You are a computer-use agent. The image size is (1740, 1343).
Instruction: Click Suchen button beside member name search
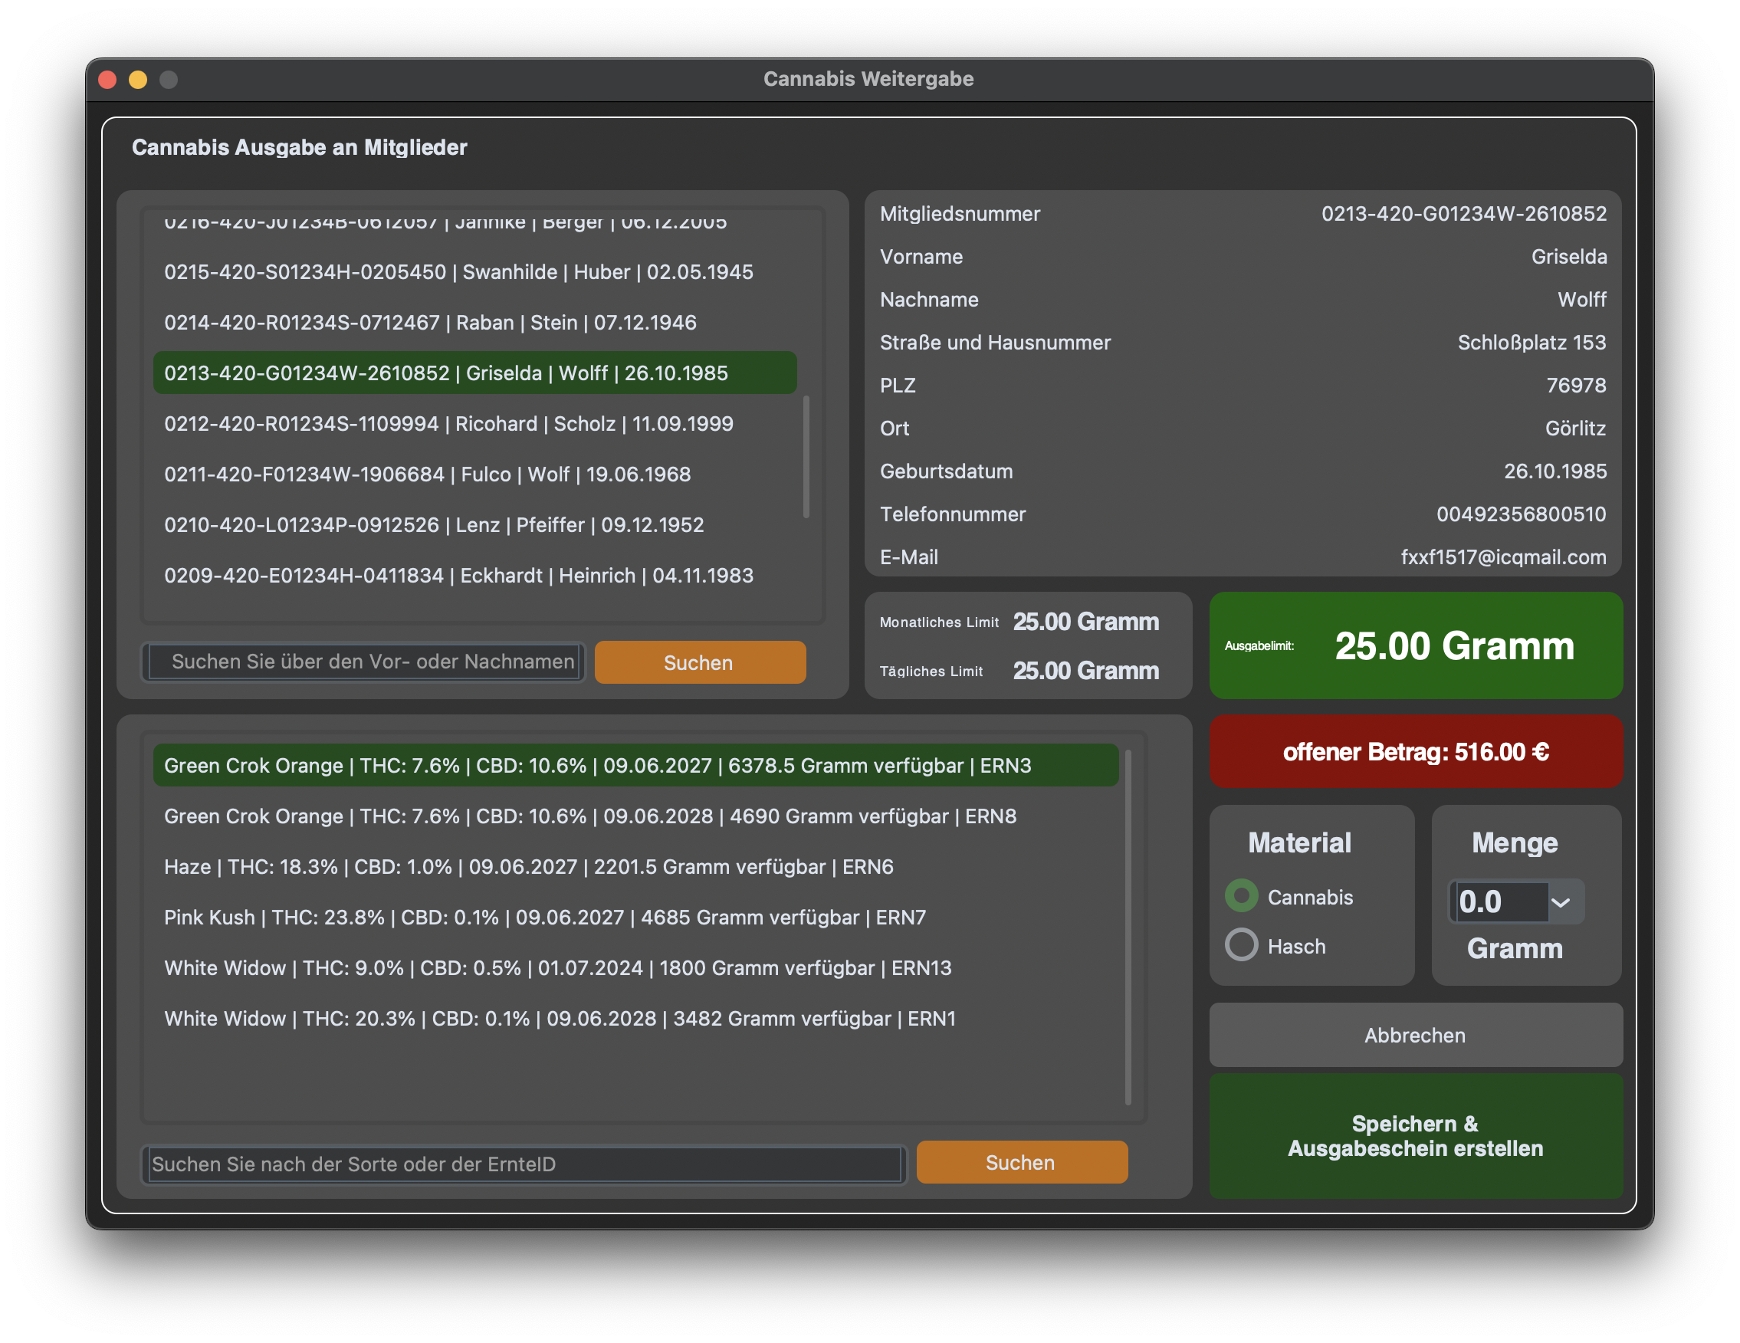[x=699, y=663]
